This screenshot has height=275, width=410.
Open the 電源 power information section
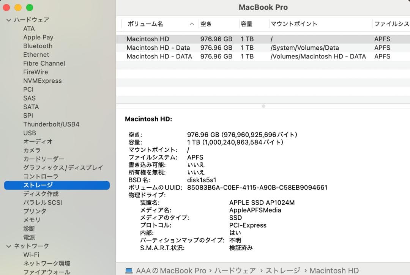click(30, 237)
